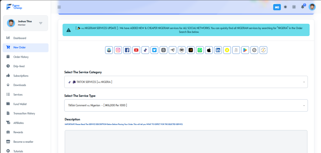Viewport: 321px width, 153px height.
Task: Click the warning triangle in alert banner
Action: click(69, 30)
